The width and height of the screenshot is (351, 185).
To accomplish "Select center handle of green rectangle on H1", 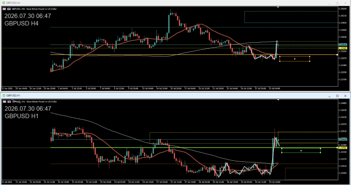I will tap(301, 151).
